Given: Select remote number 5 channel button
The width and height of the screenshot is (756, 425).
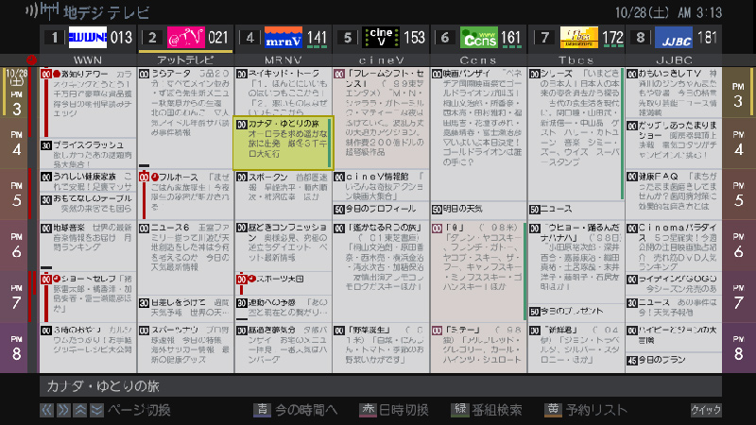Looking at the screenshot, I should (347, 38).
